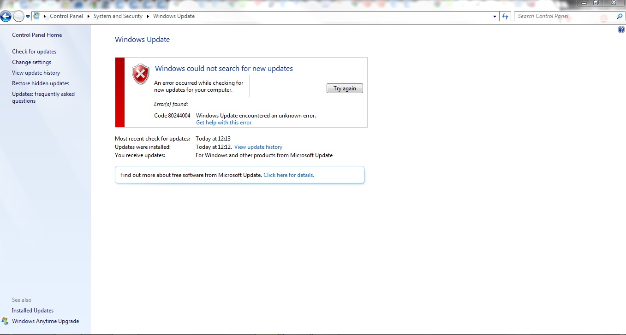Open the View update history inline link
The width and height of the screenshot is (626, 335).
pyautogui.click(x=258, y=147)
